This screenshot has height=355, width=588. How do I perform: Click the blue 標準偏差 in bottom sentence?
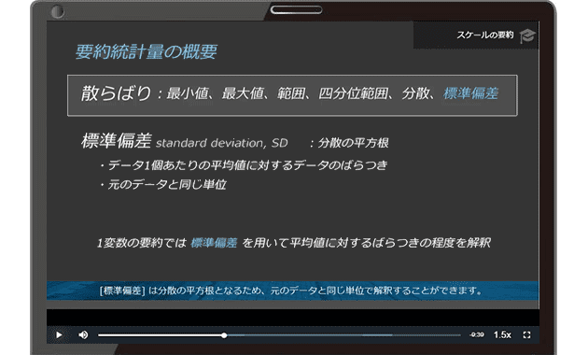(x=214, y=243)
